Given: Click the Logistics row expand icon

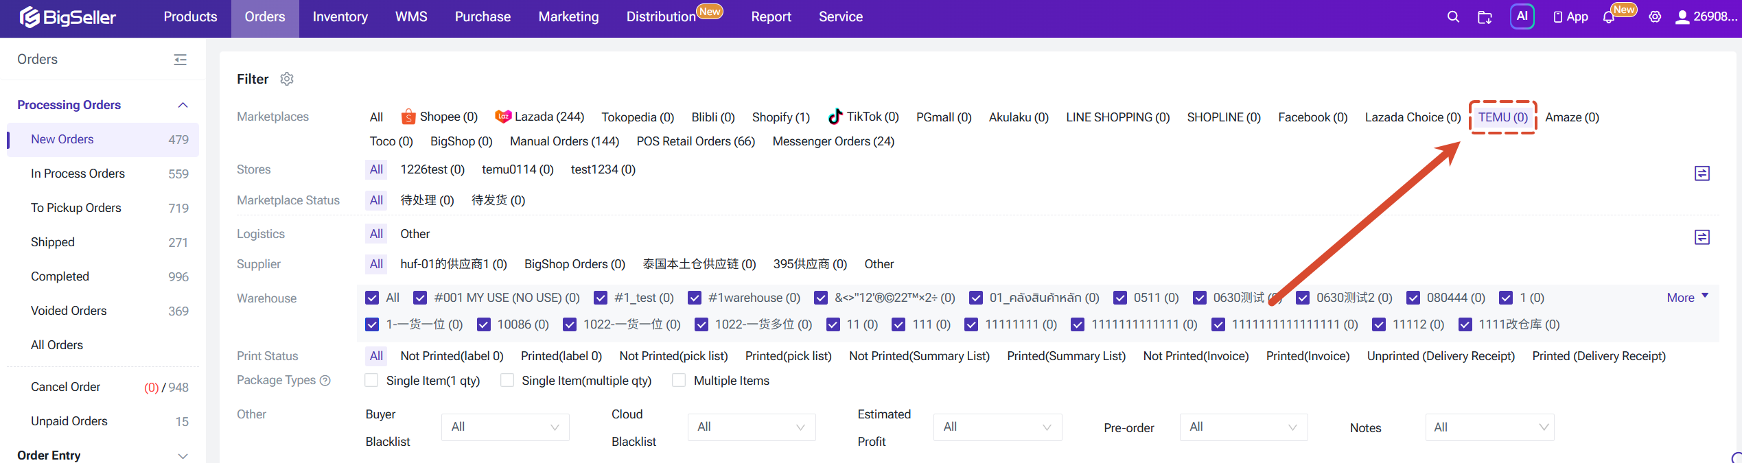Looking at the screenshot, I should coord(1702,237).
